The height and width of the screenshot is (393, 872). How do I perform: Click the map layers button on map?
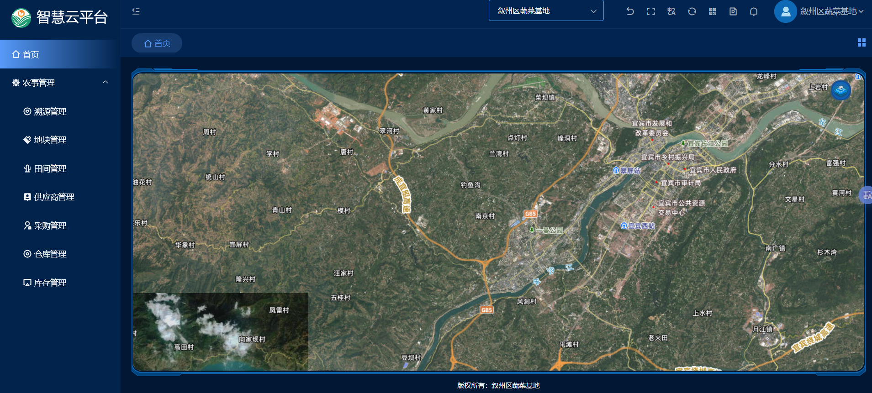[x=840, y=90]
